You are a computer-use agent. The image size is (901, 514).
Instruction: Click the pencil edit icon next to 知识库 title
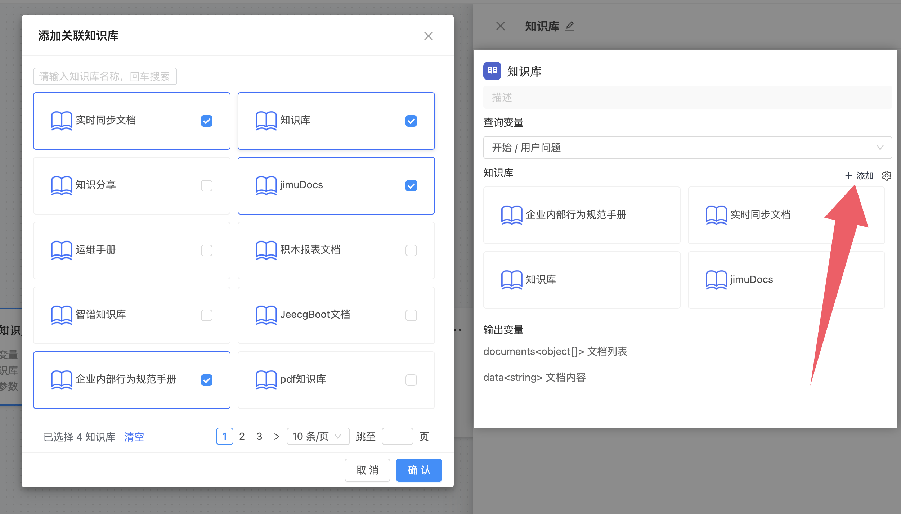570,26
